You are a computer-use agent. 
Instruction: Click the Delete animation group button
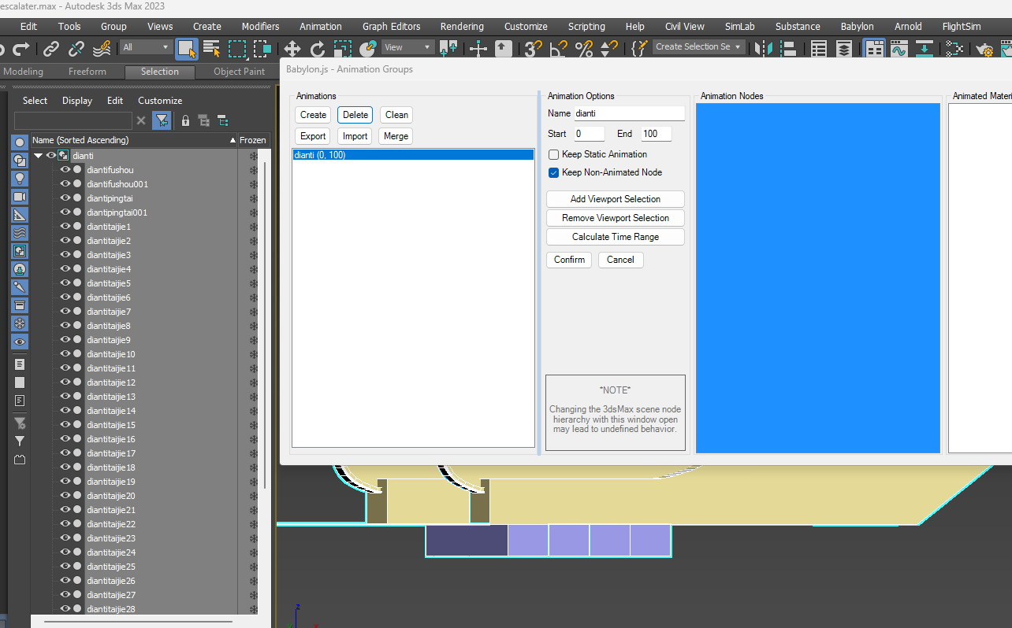355,115
